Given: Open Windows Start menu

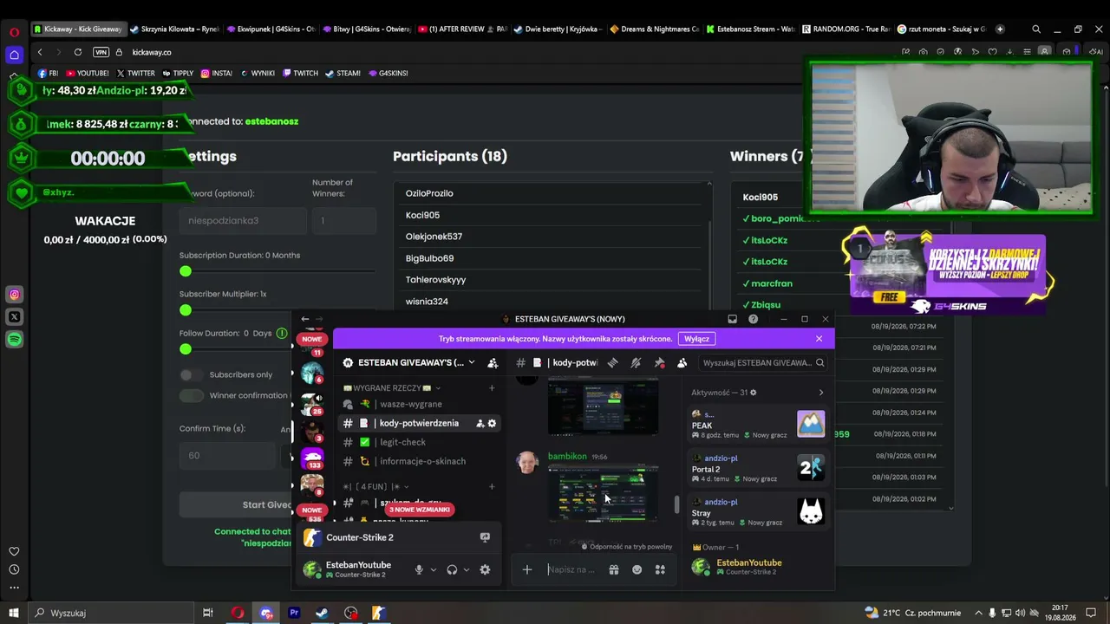Looking at the screenshot, I should pos(14,613).
